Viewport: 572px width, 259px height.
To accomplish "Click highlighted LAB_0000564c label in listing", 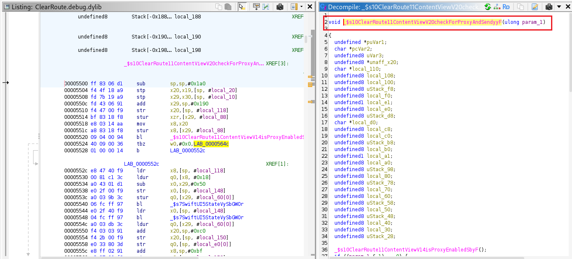I will 211,144.
